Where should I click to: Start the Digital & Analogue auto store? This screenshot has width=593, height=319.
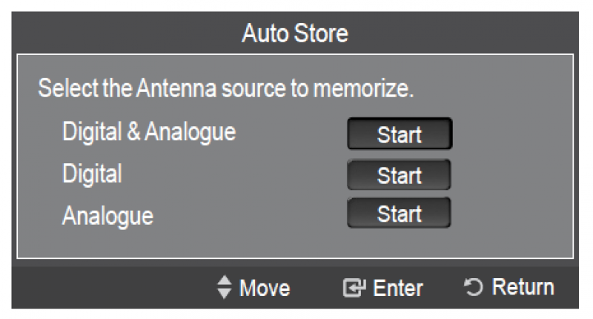point(400,134)
